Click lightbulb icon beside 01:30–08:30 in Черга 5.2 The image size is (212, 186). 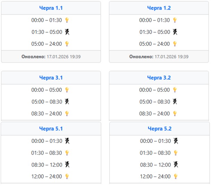[176, 153]
